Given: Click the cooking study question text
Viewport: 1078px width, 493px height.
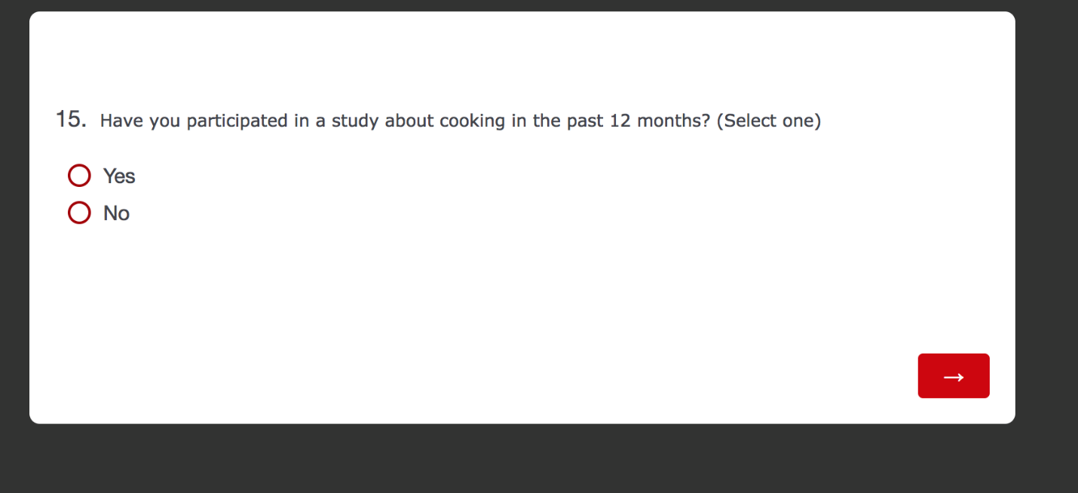Looking at the screenshot, I should click(405, 121).
